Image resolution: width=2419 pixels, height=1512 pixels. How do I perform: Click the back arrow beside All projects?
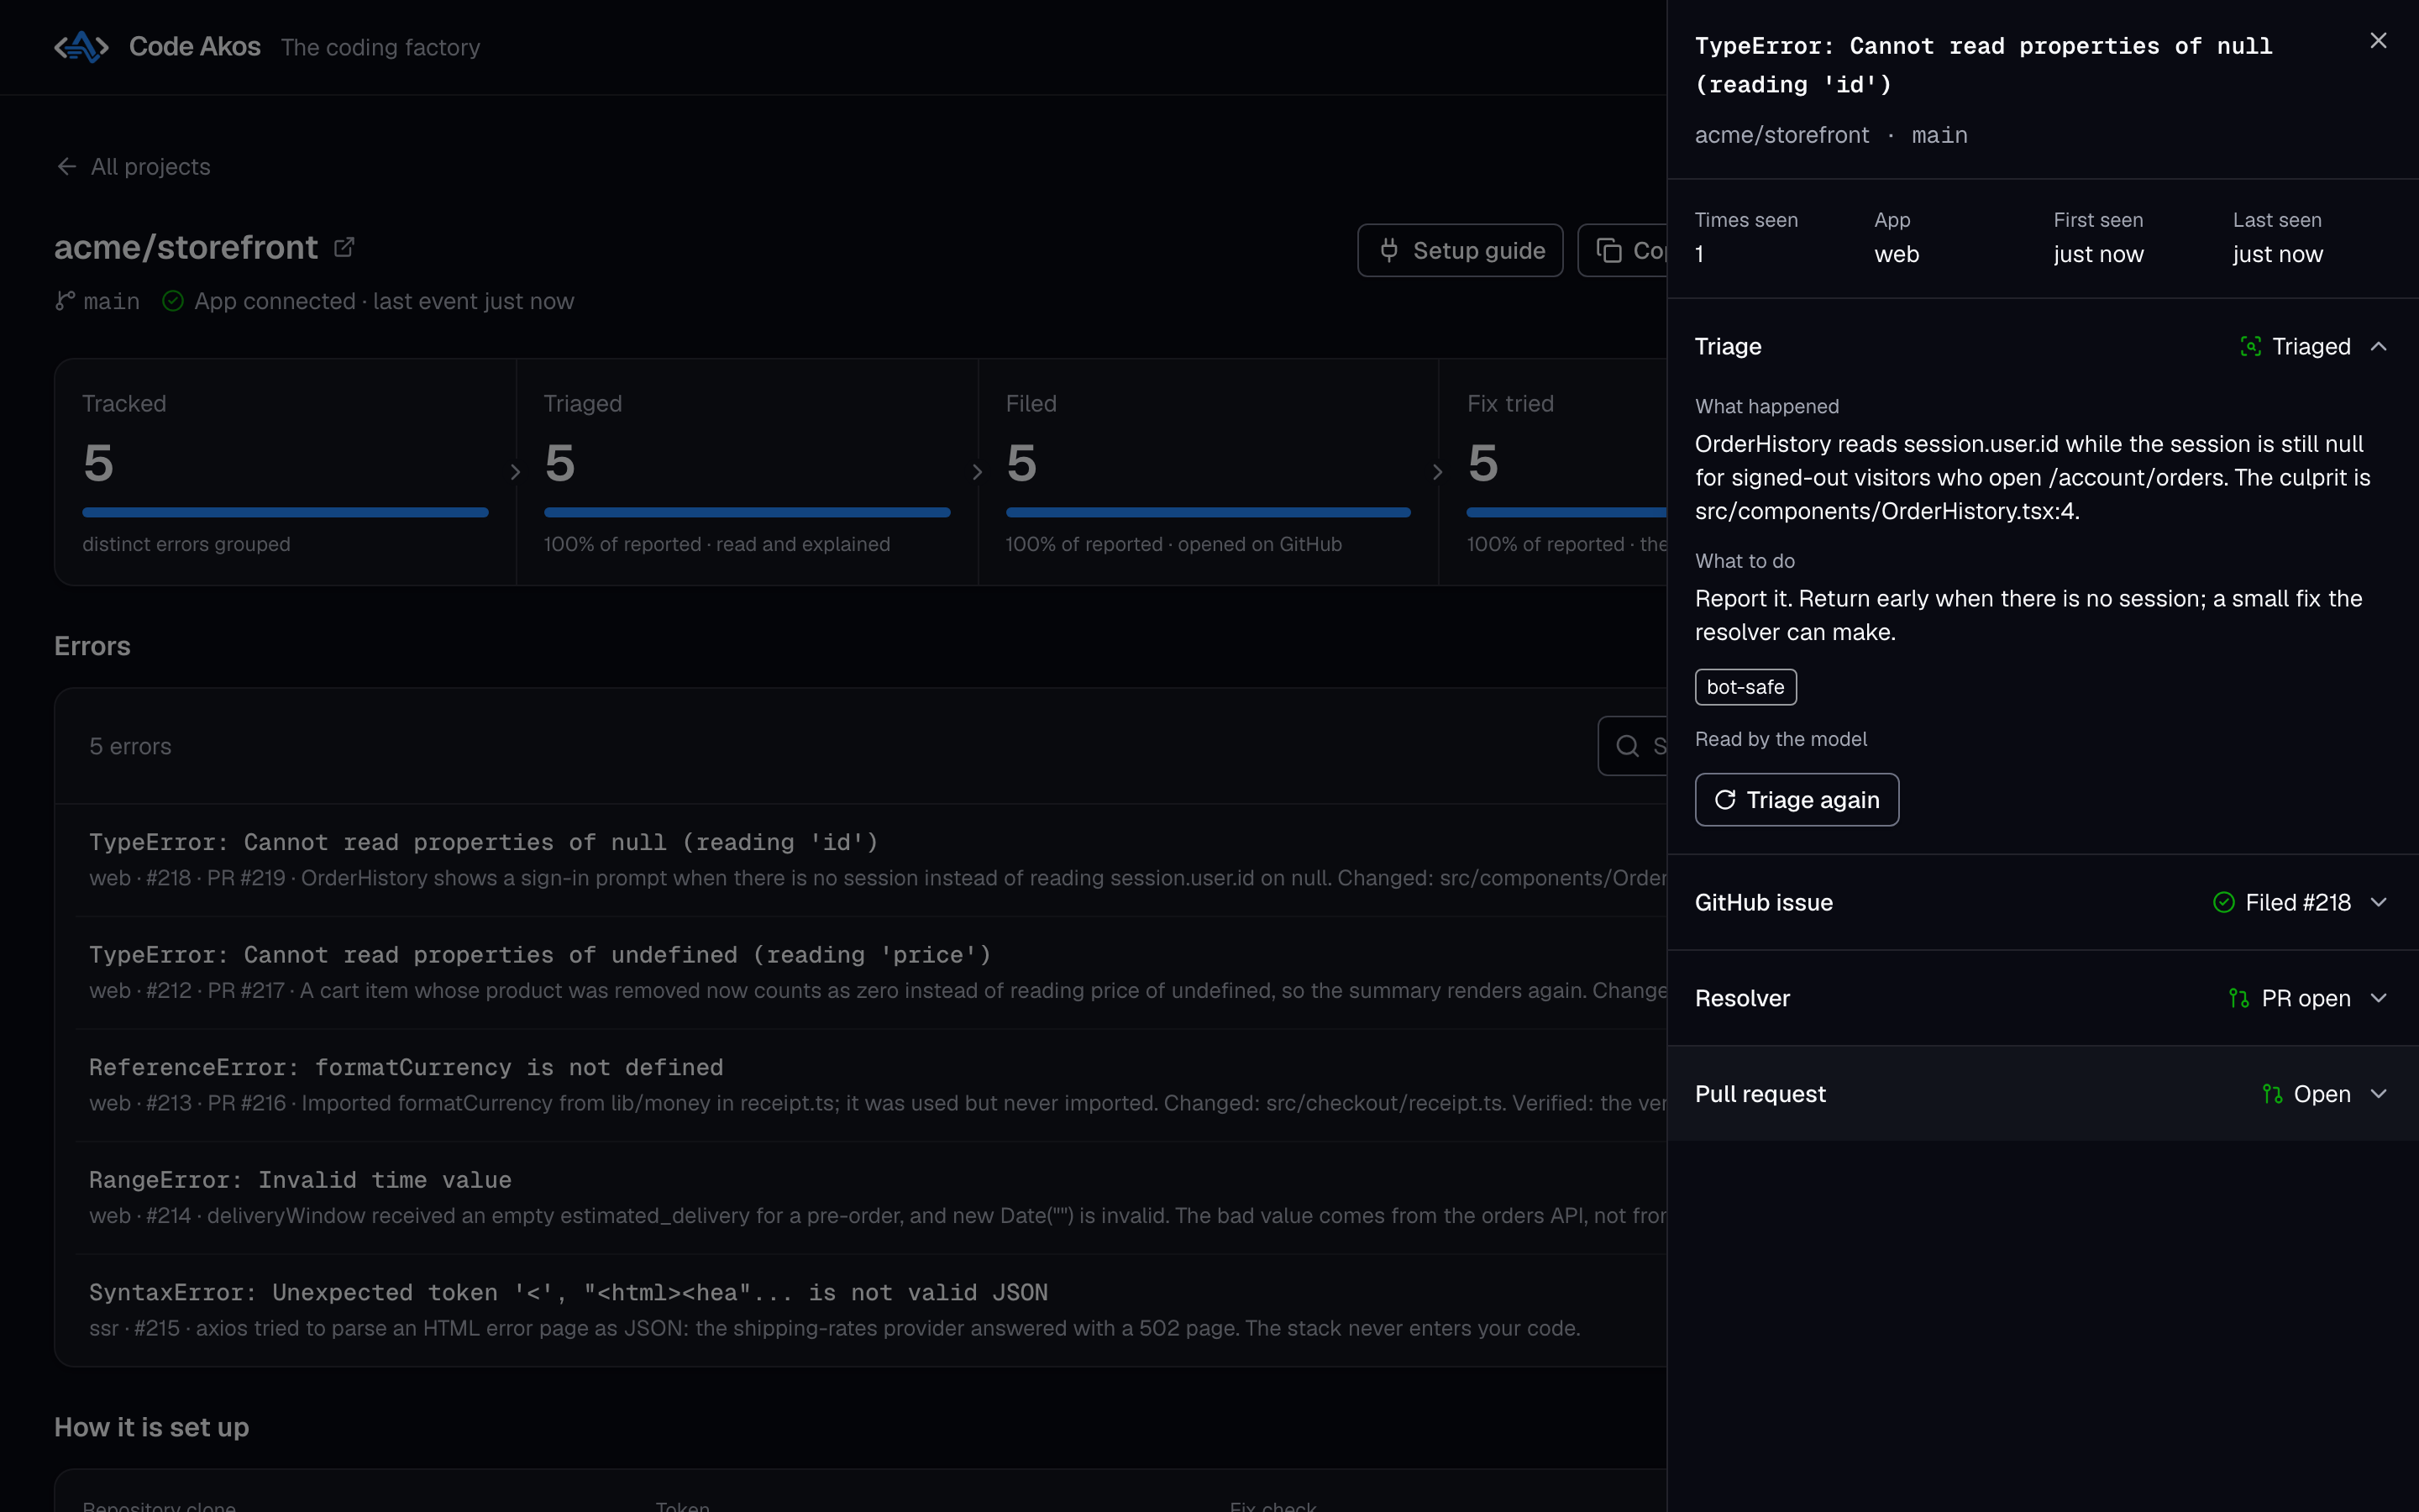pyautogui.click(x=67, y=167)
